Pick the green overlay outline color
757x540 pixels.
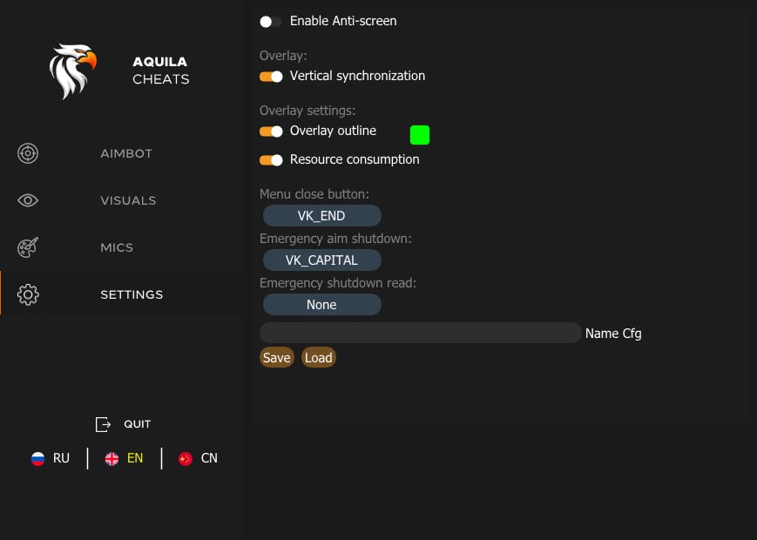(x=419, y=134)
